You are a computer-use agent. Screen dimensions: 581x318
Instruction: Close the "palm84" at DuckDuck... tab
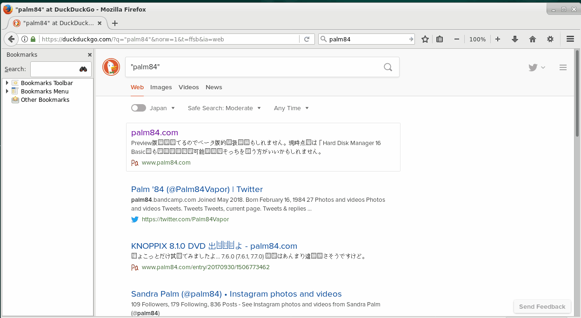(99, 23)
